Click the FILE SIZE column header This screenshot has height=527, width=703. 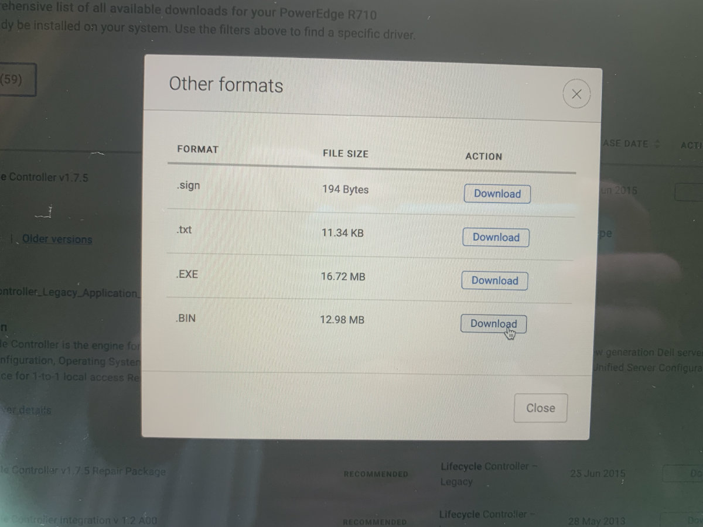pyautogui.click(x=346, y=153)
